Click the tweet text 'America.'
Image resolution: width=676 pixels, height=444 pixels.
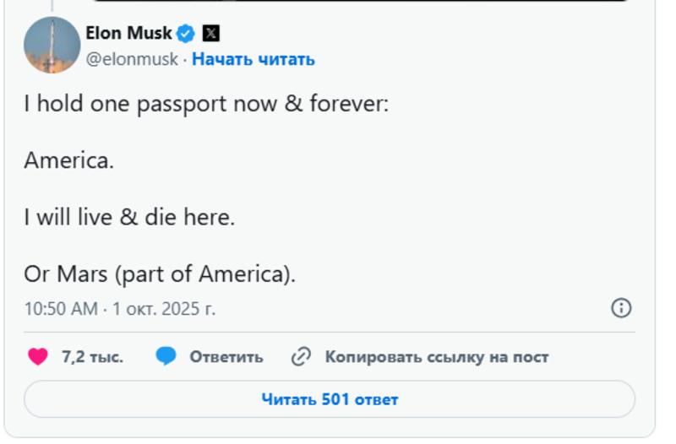click(x=68, y=161)
